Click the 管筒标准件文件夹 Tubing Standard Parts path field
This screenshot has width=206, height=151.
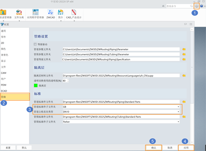pos(121,117)
